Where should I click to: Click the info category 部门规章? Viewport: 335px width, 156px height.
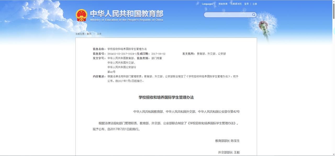click(x=157, y=58)
